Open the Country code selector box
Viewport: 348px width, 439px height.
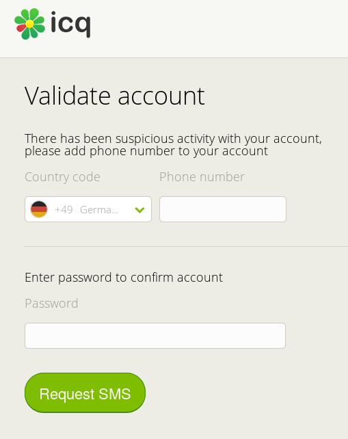tap(88, 209)
